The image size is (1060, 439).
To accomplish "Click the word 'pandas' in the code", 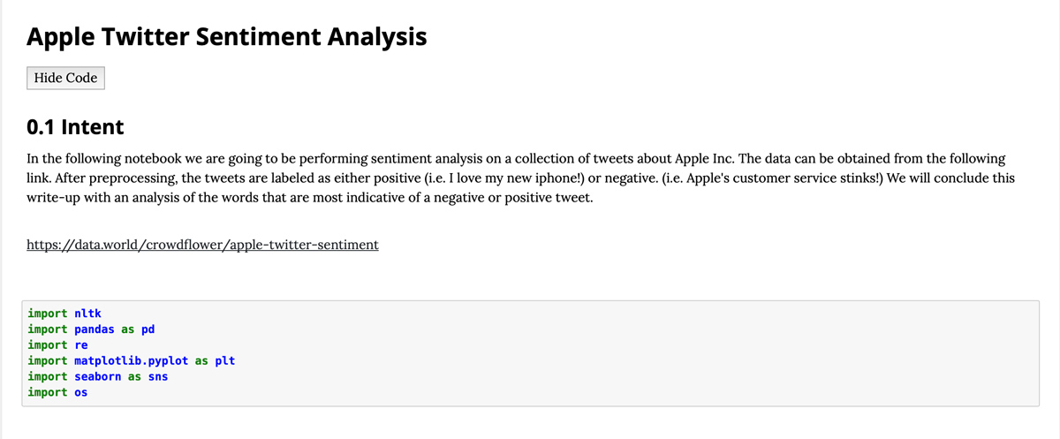I will [x=95, y=329].
